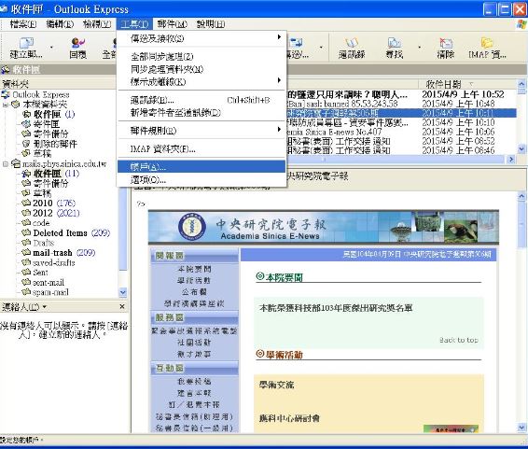Image resolution: width=528 pixels, height=449 pixels.
Task: Click folder tree scrollbar down arrow
Action: click(x=123, y=292)
